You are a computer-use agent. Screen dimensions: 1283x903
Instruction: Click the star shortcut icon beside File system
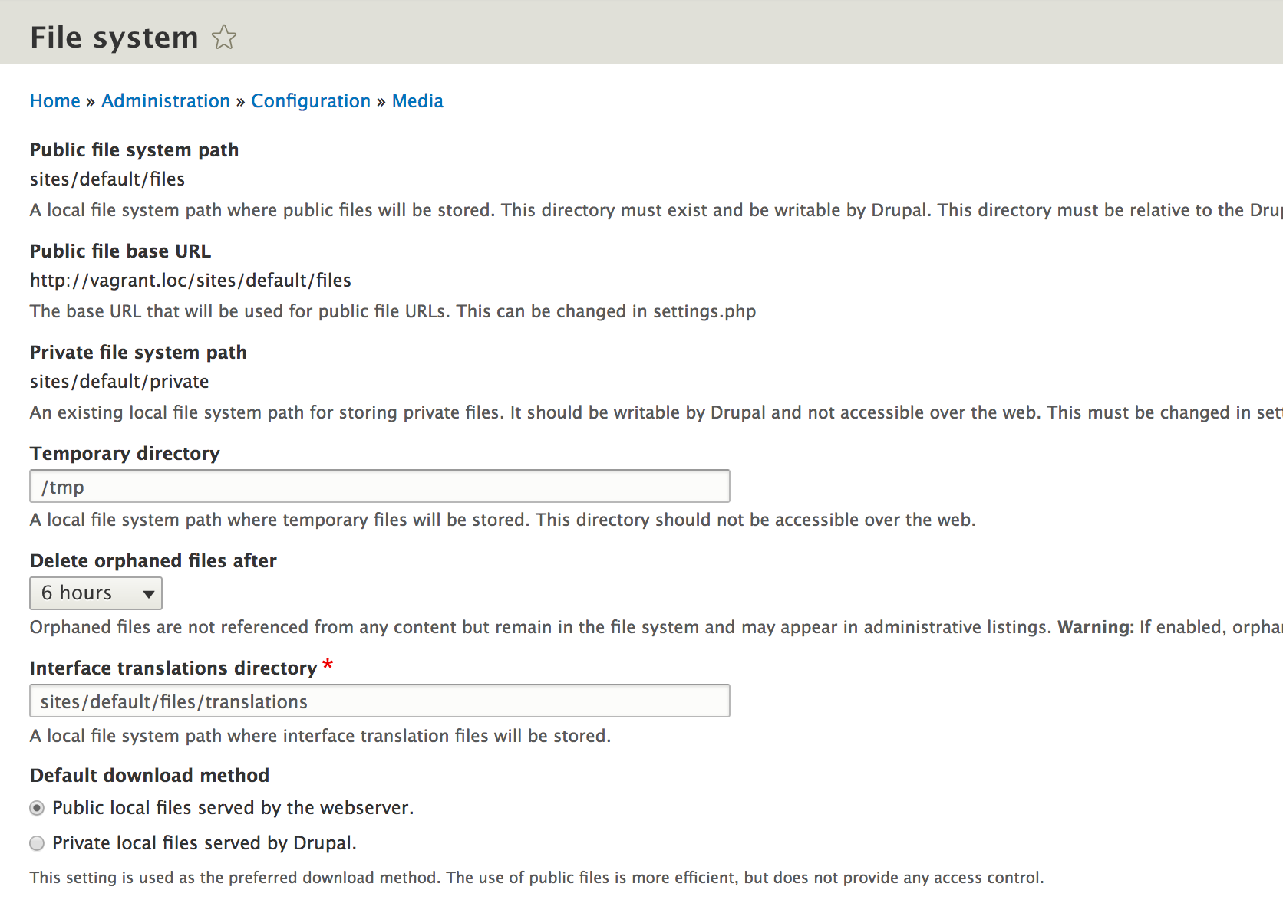click(x=224, y=37)
